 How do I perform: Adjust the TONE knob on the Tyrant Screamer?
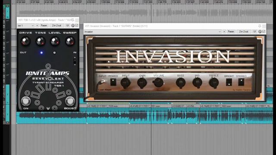[x=41, y=41]
